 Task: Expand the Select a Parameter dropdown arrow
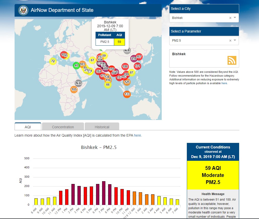click(235, 41)
